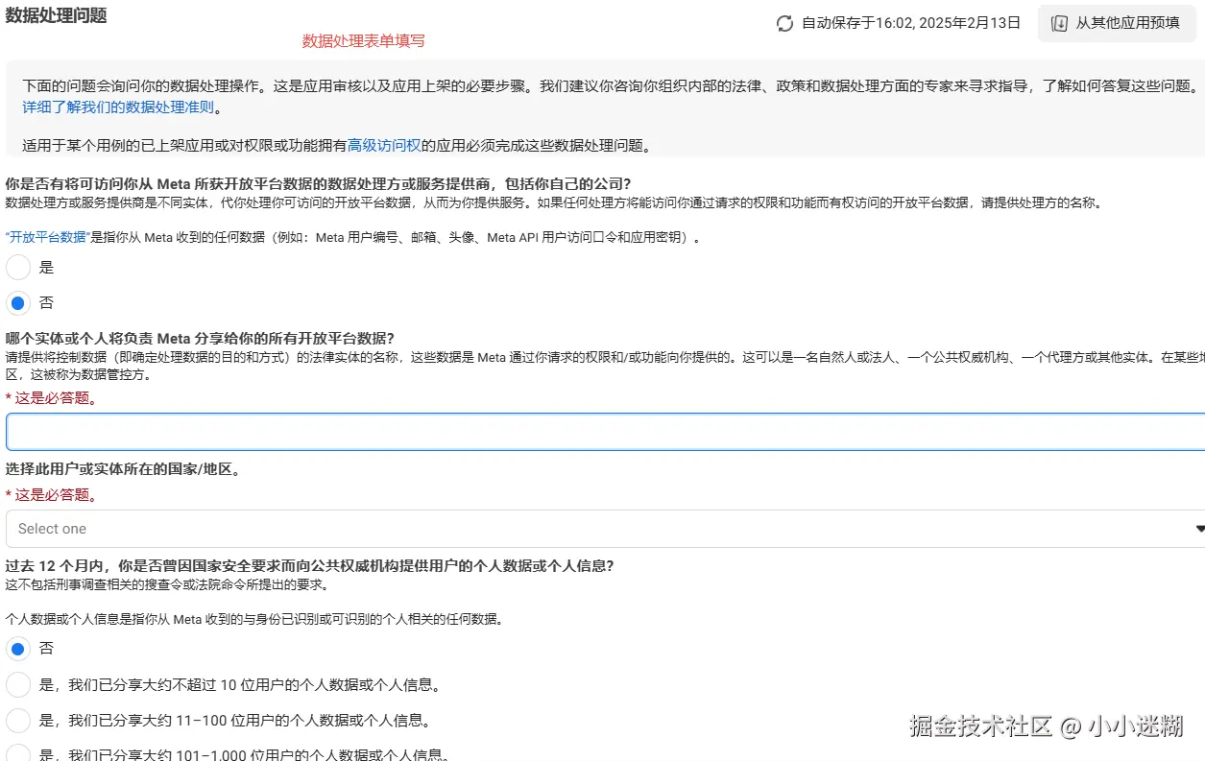Image resolution: width=1205 pixels, height=761 pixels.
Task: Click the 数据处理问题 heading
Action: [57, 15]
